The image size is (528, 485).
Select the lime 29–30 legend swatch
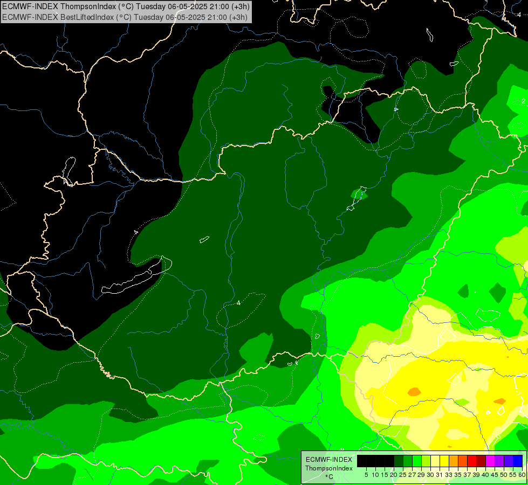(426, 461)
